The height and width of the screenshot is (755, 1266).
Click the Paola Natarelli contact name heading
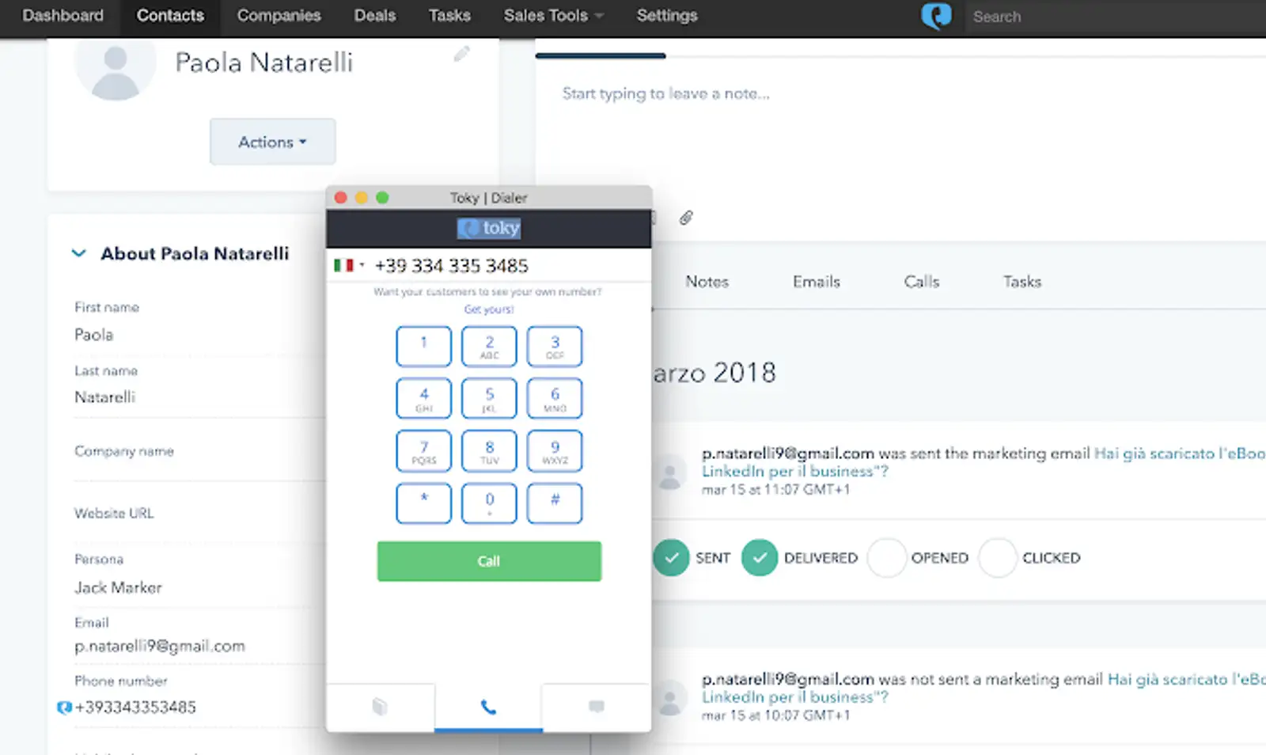tap(264, 63)
